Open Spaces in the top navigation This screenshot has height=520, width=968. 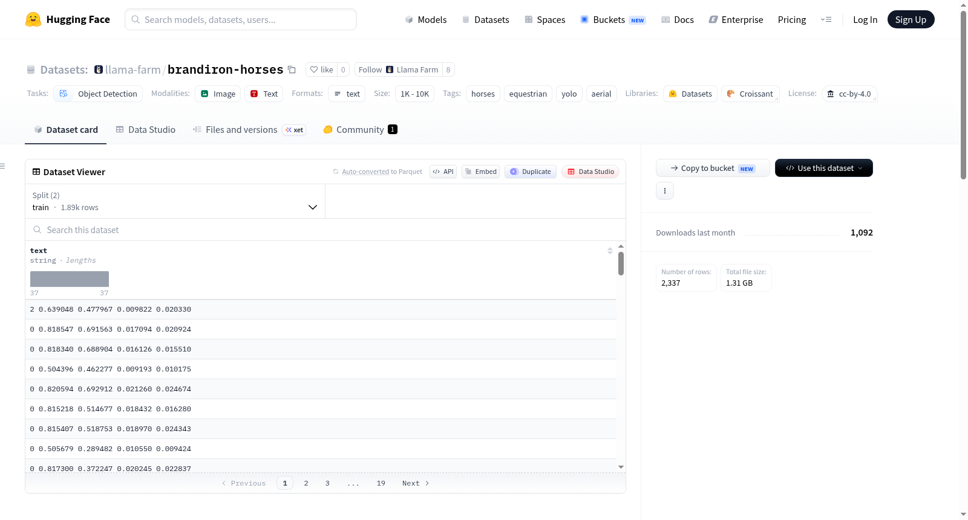[x=544, y=19]
